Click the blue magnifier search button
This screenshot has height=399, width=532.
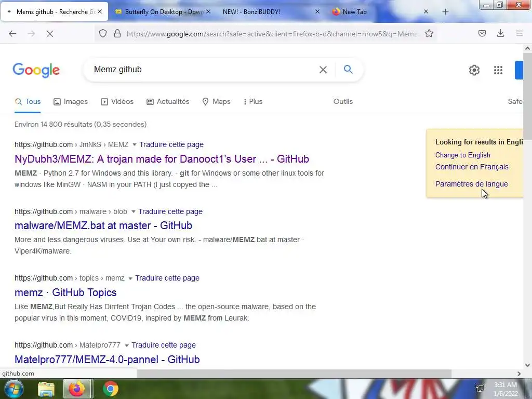(x=348, y=69)
